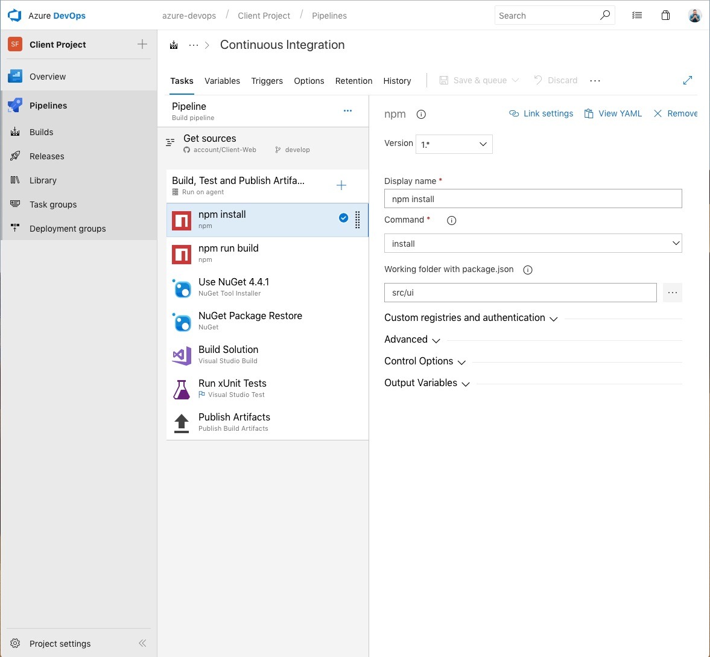This screenshot has width=710, height=657.
Task: Toggle the blue checkmark on npm install task
Action: pos(344,218)
